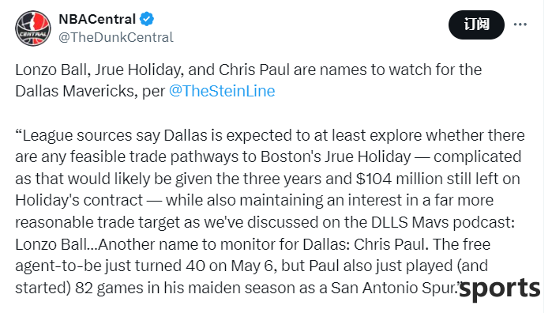Screen dimensions: 552x313
Task: Open the @TheDunkCentral handle
Action: tap(116, 37)
